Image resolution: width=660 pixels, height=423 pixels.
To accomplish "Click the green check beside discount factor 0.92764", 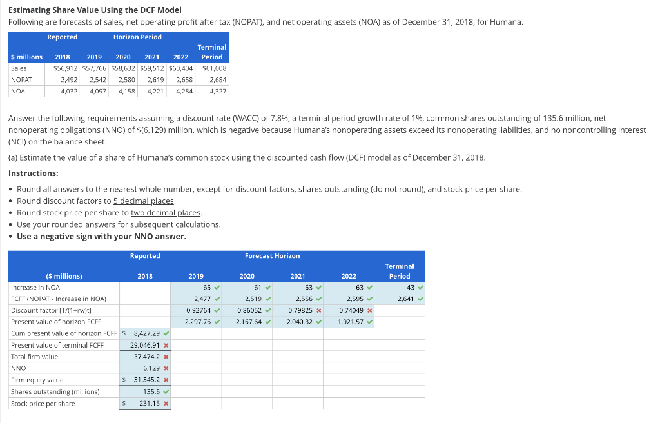I will click(x=217, y=311).
